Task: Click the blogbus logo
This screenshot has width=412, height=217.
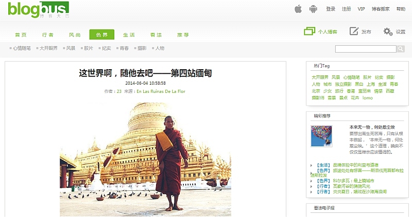Action: coord(38,10)
